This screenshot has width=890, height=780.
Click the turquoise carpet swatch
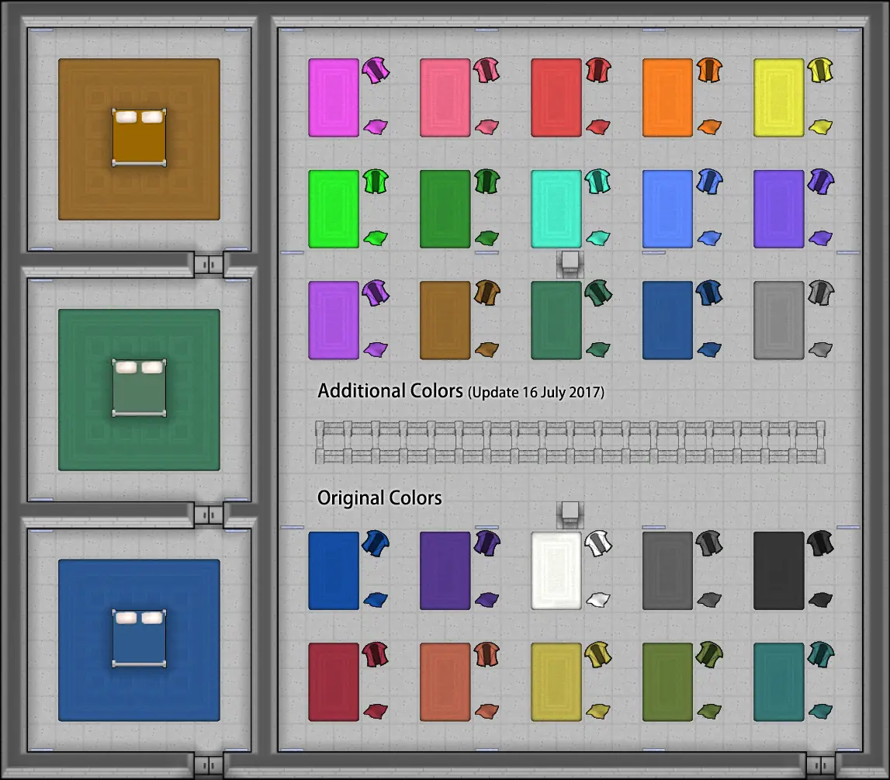pos(556,209)
